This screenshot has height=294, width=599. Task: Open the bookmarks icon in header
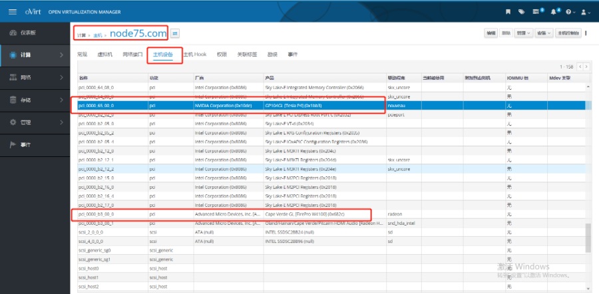508,12
